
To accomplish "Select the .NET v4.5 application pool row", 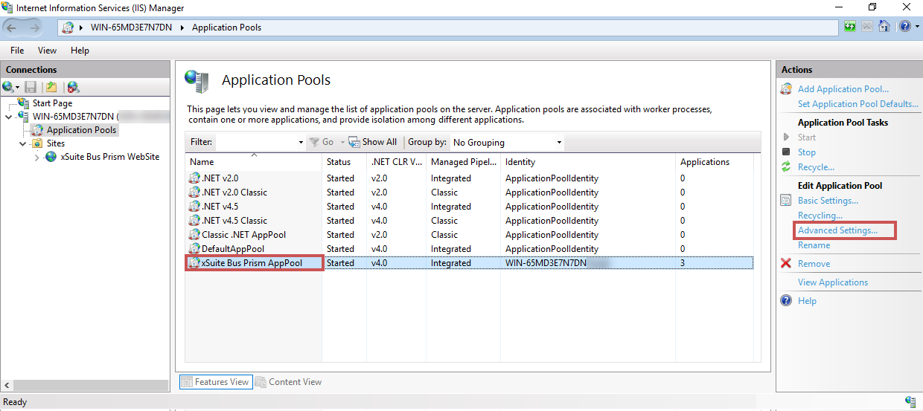I will 470,207.
